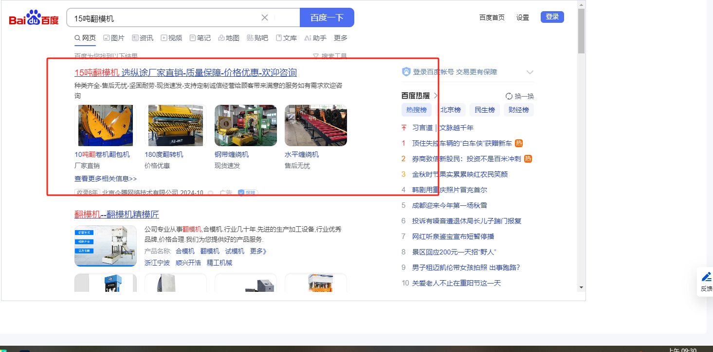Click the Baidu logo
The height and width of the screenshot is (352, 713).
pos(34,18)
